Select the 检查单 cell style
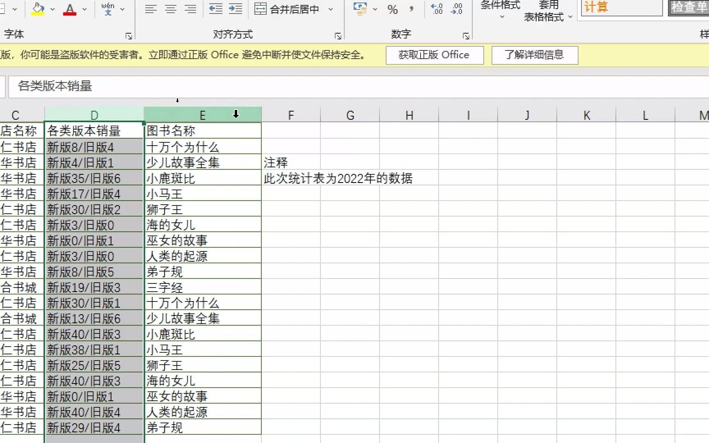 (x=688, y=7)
